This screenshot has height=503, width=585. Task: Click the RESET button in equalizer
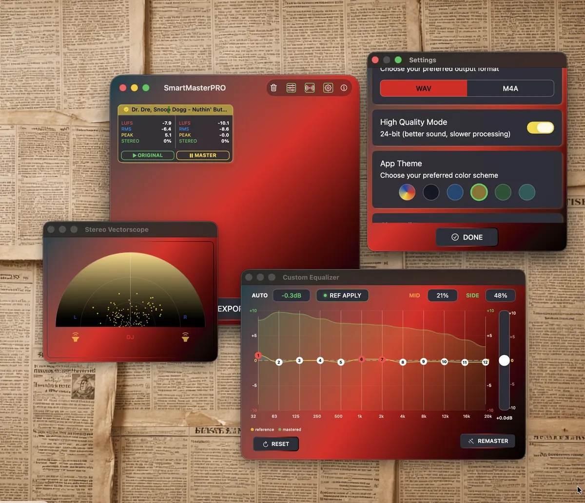coord(276,444)
